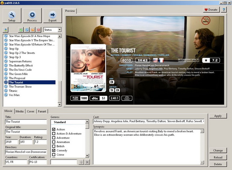Click the Donate heart button

tap(211, 10)
